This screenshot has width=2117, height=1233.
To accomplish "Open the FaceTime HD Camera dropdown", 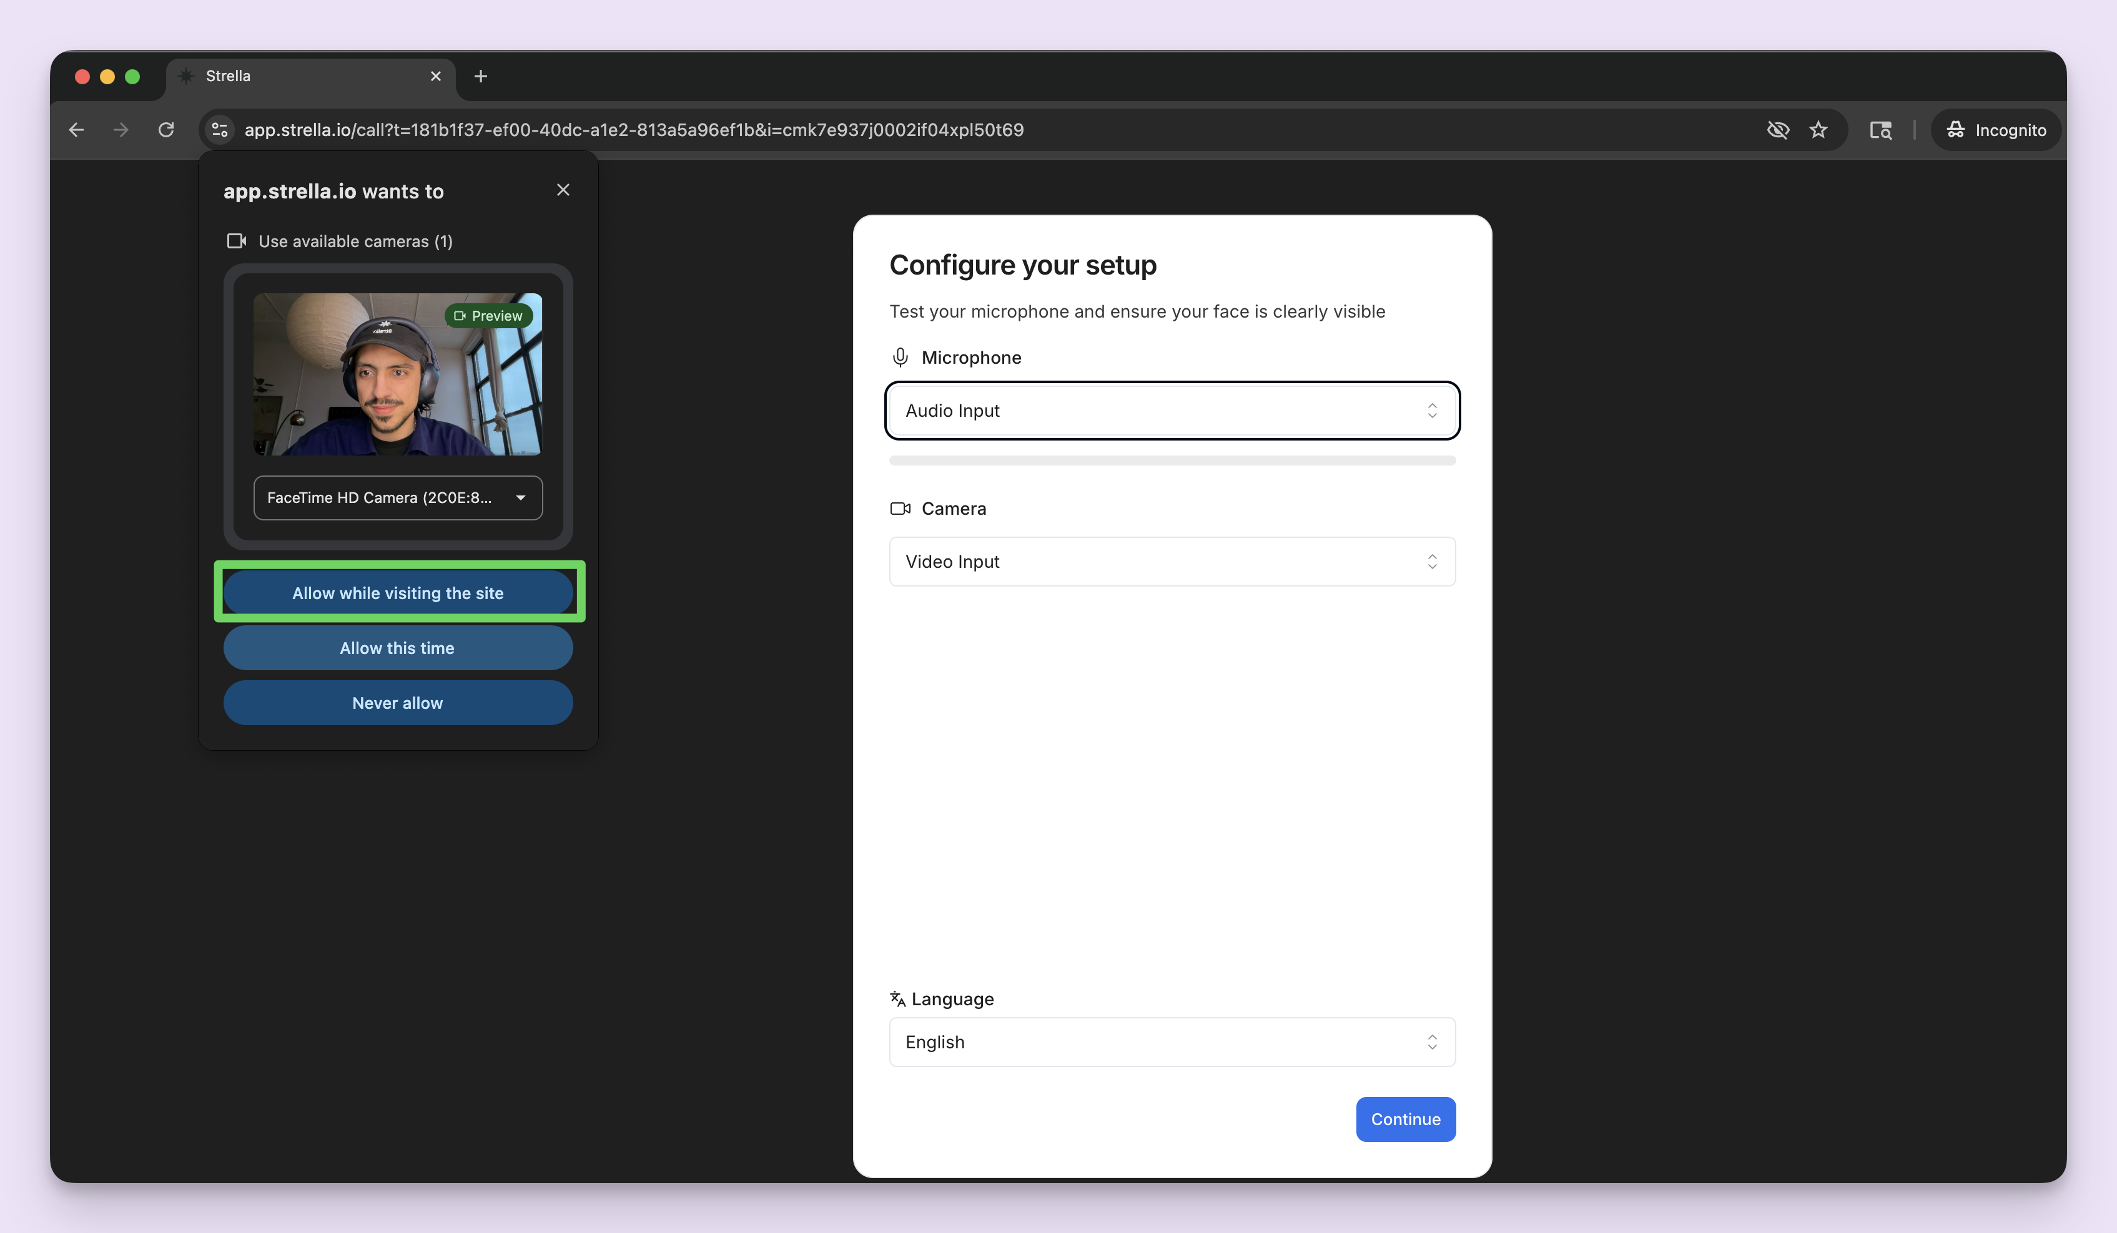I will [x=397, y=498].
